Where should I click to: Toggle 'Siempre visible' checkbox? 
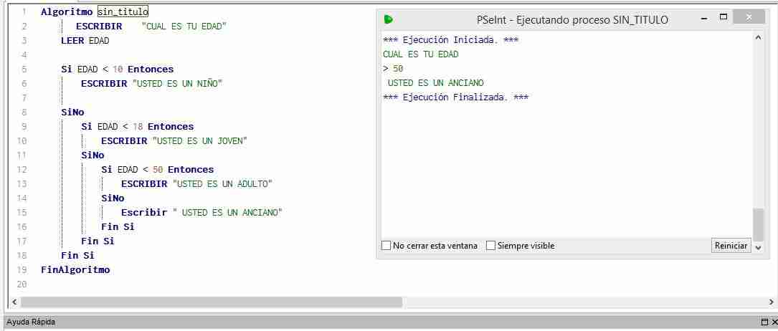[490, 246]
